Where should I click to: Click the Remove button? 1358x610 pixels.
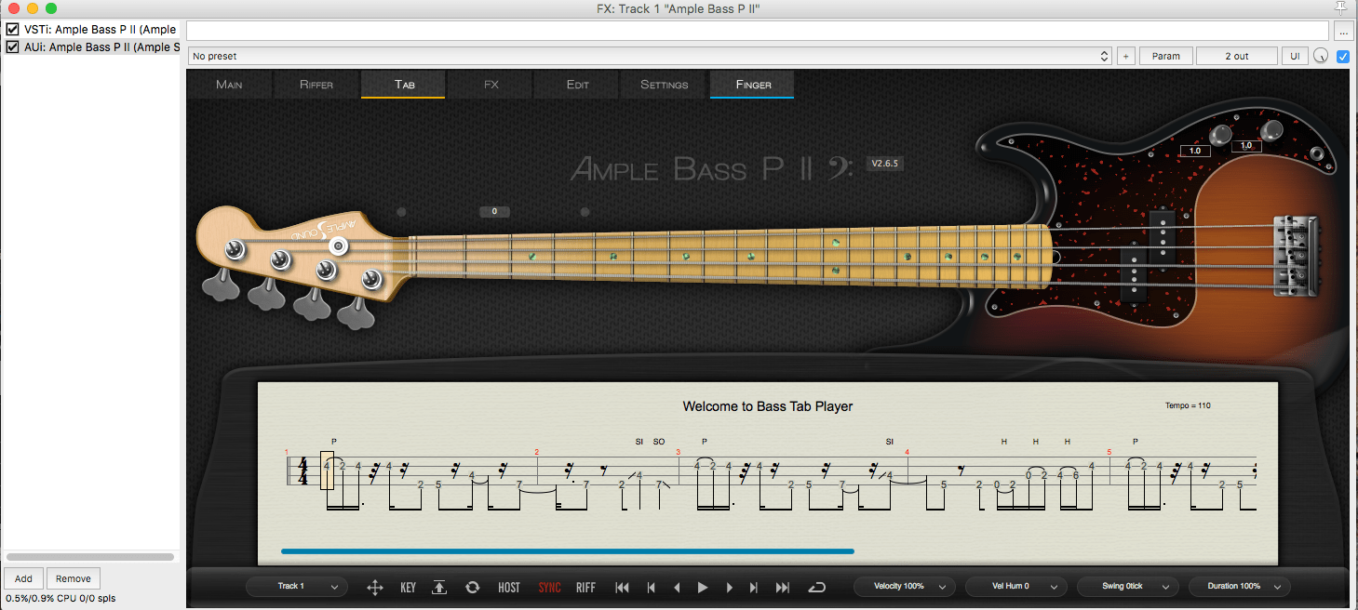pos(73,578)
